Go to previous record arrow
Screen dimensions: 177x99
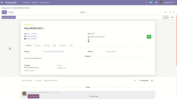click(x=170, y=12)
